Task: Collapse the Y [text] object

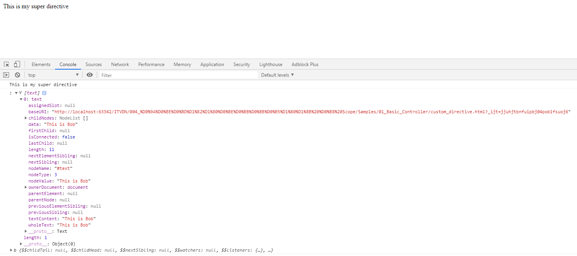Action: (16, 93)
